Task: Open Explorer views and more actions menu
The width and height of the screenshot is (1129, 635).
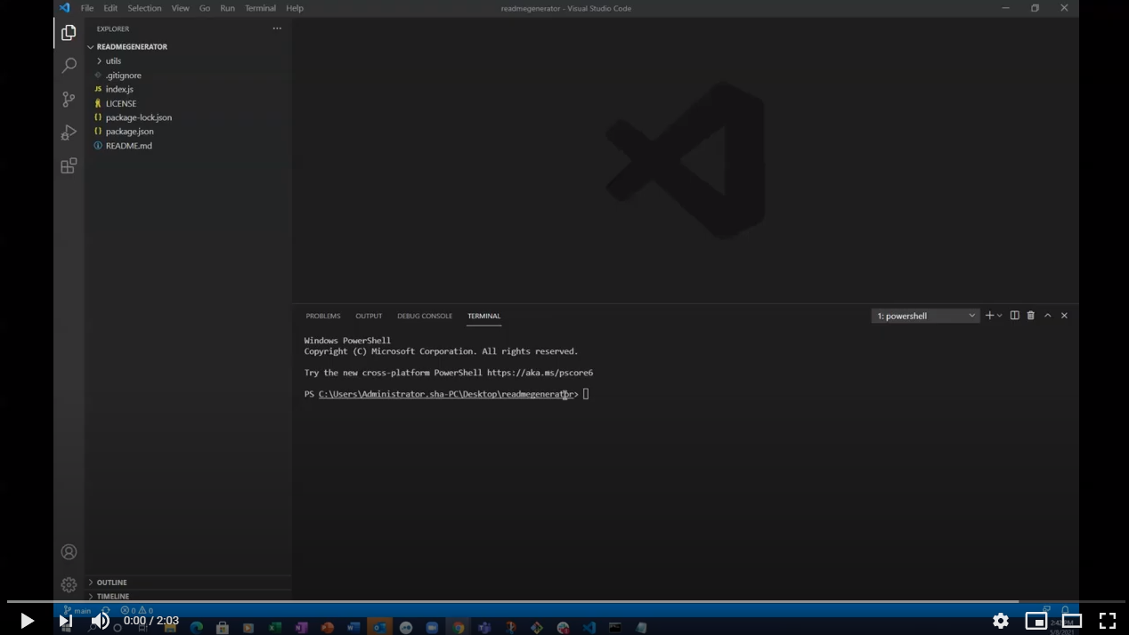Action: (277, 28)
